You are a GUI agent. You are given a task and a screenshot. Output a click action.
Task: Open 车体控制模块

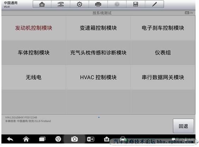(34, 53)
